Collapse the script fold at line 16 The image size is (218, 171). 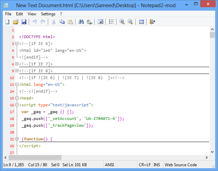click(x=17, y=105)
